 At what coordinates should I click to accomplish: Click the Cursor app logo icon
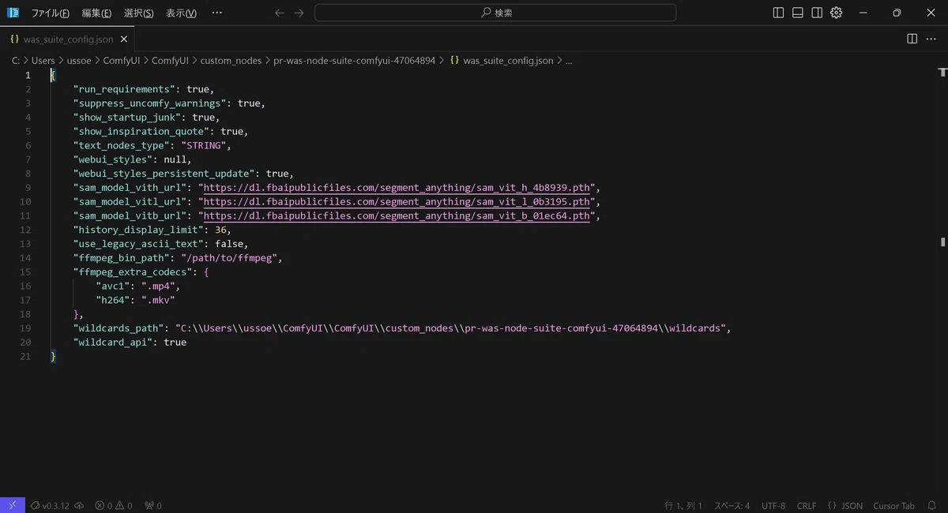click(13, 13)
